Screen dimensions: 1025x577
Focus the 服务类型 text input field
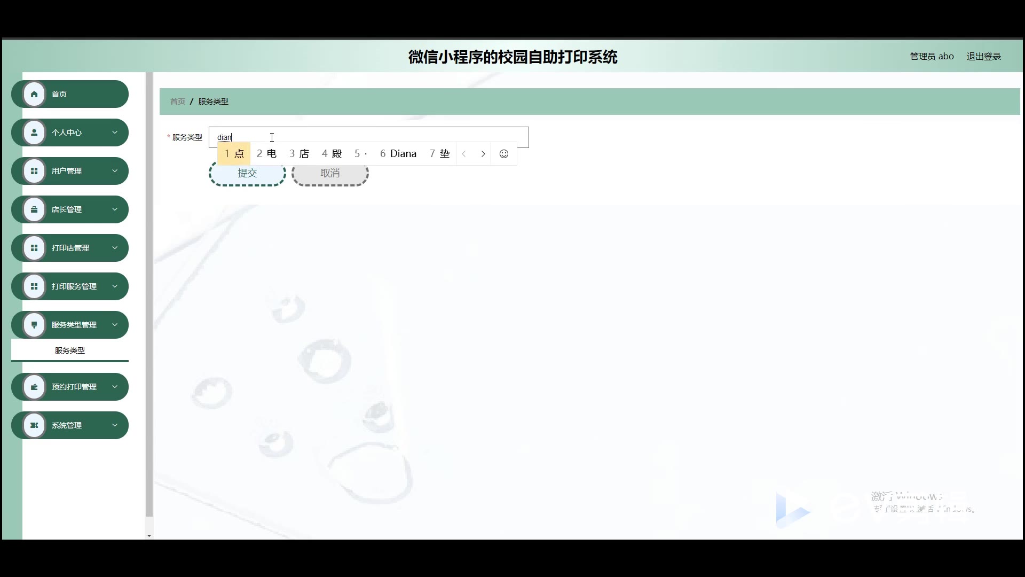(368, 137)
